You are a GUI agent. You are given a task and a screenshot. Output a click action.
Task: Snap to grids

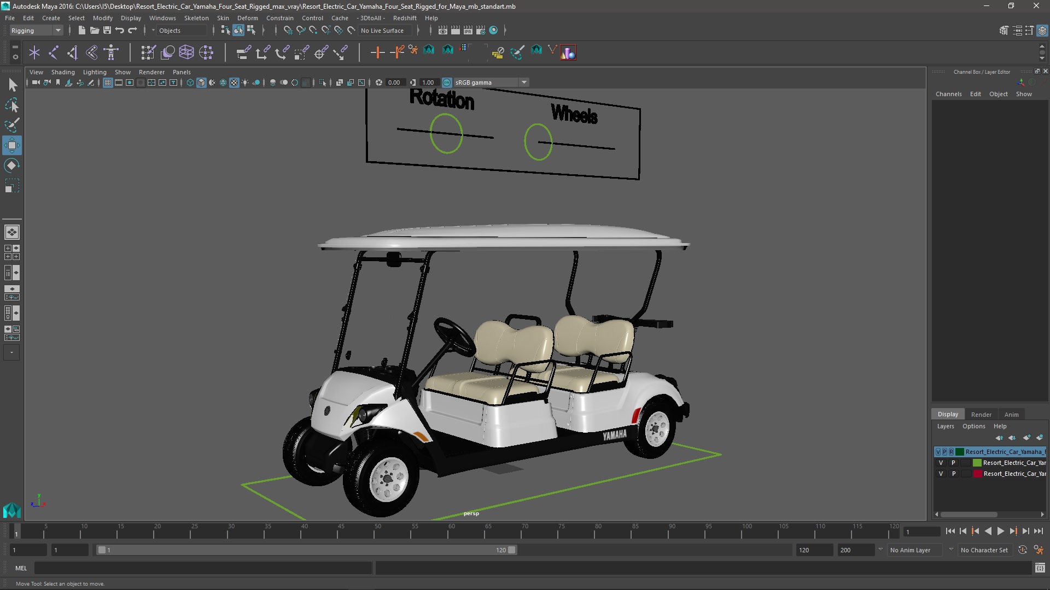coord(288,31)
